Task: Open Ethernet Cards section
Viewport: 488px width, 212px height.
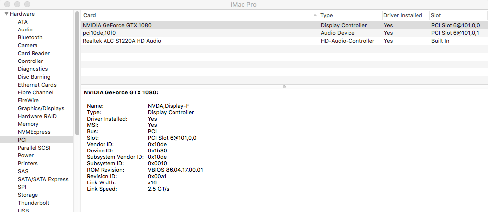Action: click(x=37, y=85)
